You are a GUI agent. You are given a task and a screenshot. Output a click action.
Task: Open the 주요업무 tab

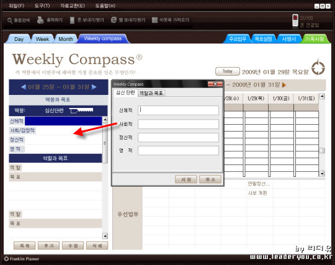238,39
